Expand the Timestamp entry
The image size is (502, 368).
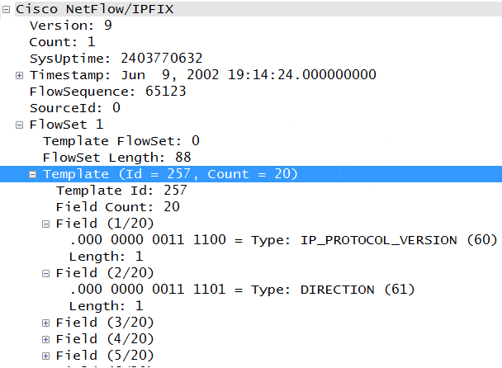[x=20, y=76]
